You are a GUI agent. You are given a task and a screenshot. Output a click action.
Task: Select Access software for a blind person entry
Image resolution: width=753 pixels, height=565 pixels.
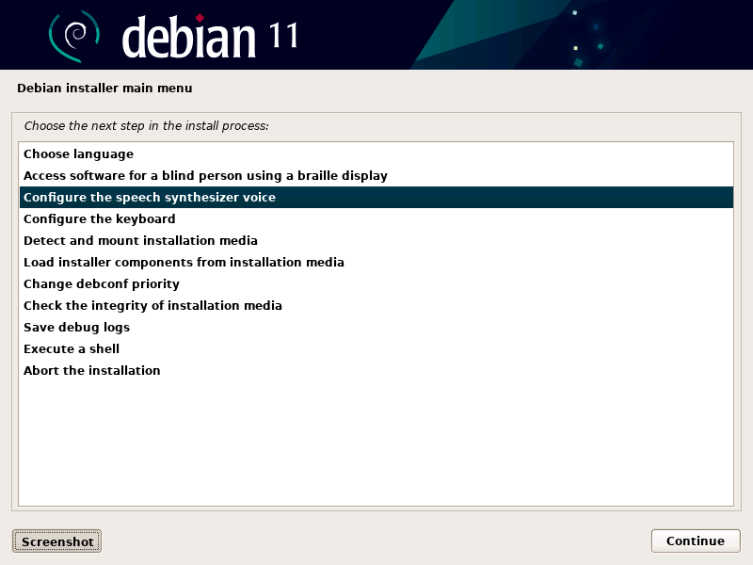pos(376,176)
